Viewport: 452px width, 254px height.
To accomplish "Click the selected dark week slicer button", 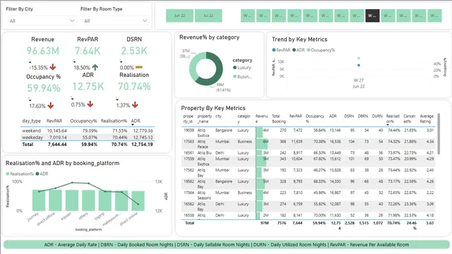I will tap(372, 16).
